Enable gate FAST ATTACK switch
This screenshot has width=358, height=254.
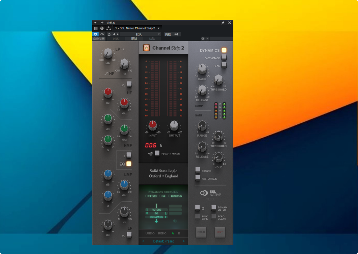tap(198, 178)
